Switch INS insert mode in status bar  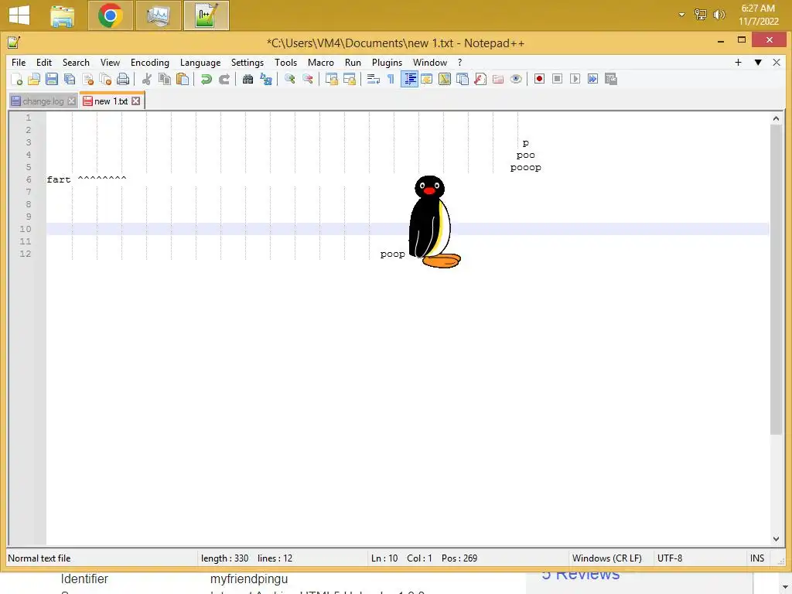[x=757, y=558]
